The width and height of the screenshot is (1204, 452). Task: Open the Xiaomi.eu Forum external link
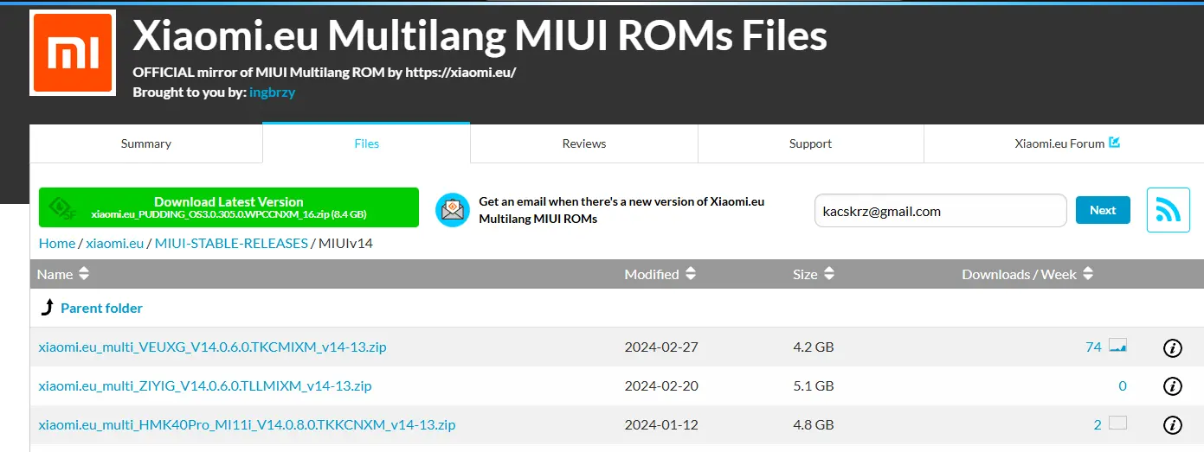click(x=1066, y=143)
